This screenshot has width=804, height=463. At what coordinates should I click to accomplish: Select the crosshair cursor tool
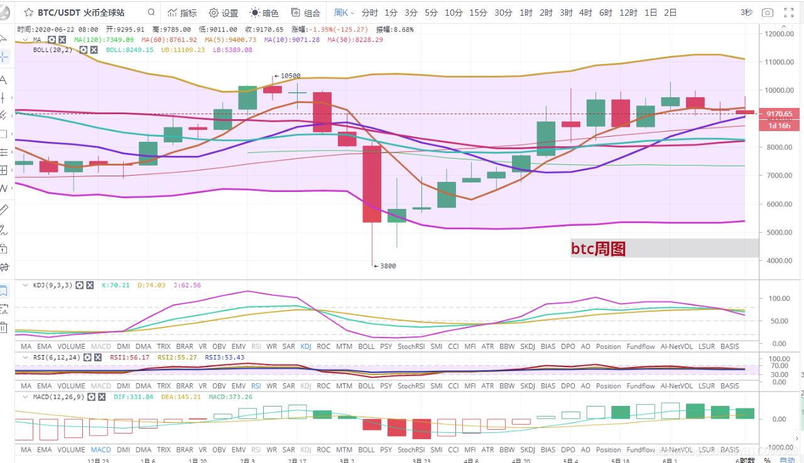4,57
